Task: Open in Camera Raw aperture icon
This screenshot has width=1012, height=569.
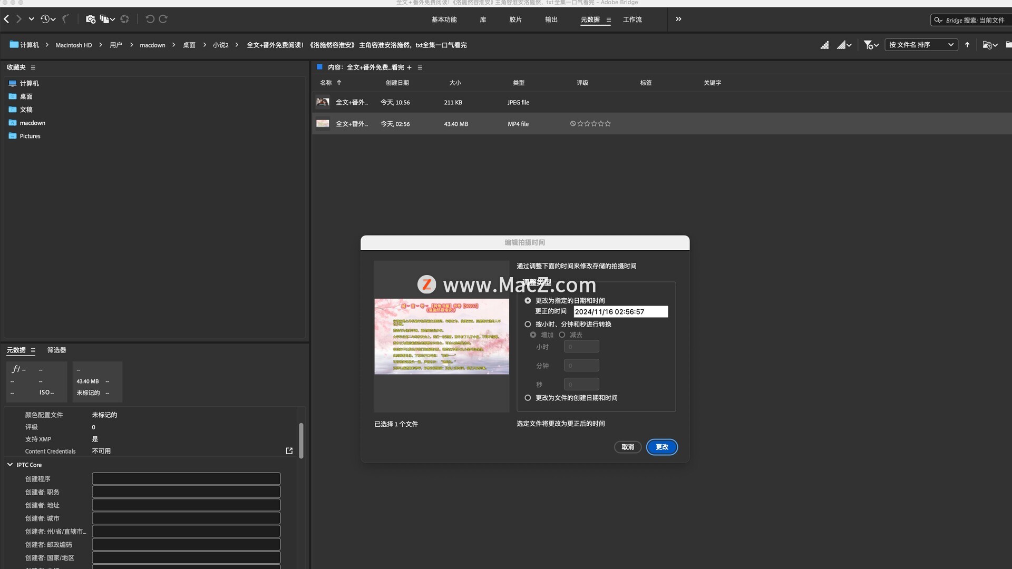Action: click(x=125, y=19)
